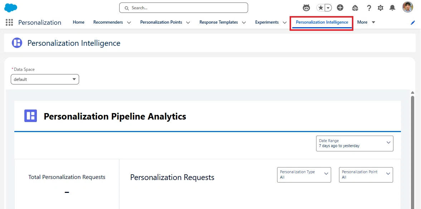Screen dimensions: 421x209
Task: Click the scrollbar up arrow
Action: 413,93
